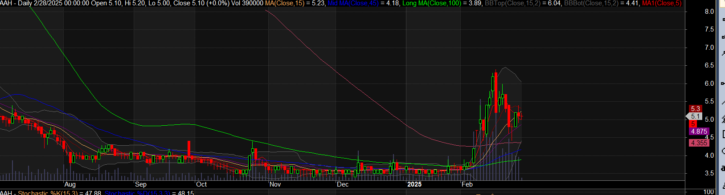Image resolution: width=725 pixels, height=195 pixels.
Task: Click the 3.5 price axis label
Action: (x=709, y=173)
